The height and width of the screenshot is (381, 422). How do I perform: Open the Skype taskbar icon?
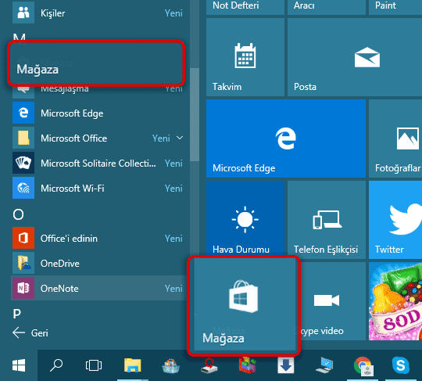tap(401, 365)
